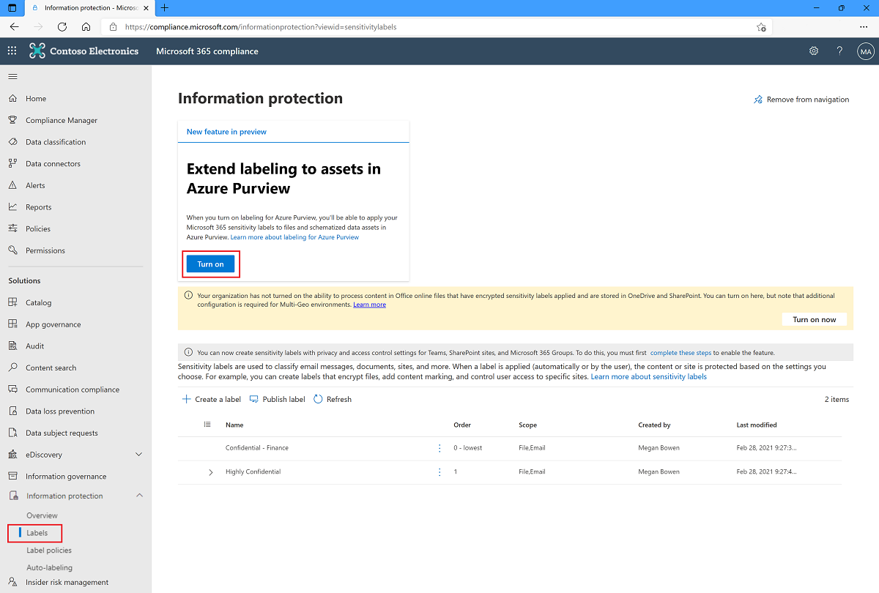The width and height of the screenshot is (879, 593).
Task: Click the Turn on button for Purview
Action: pyautogui.click(x=210, y=264)
